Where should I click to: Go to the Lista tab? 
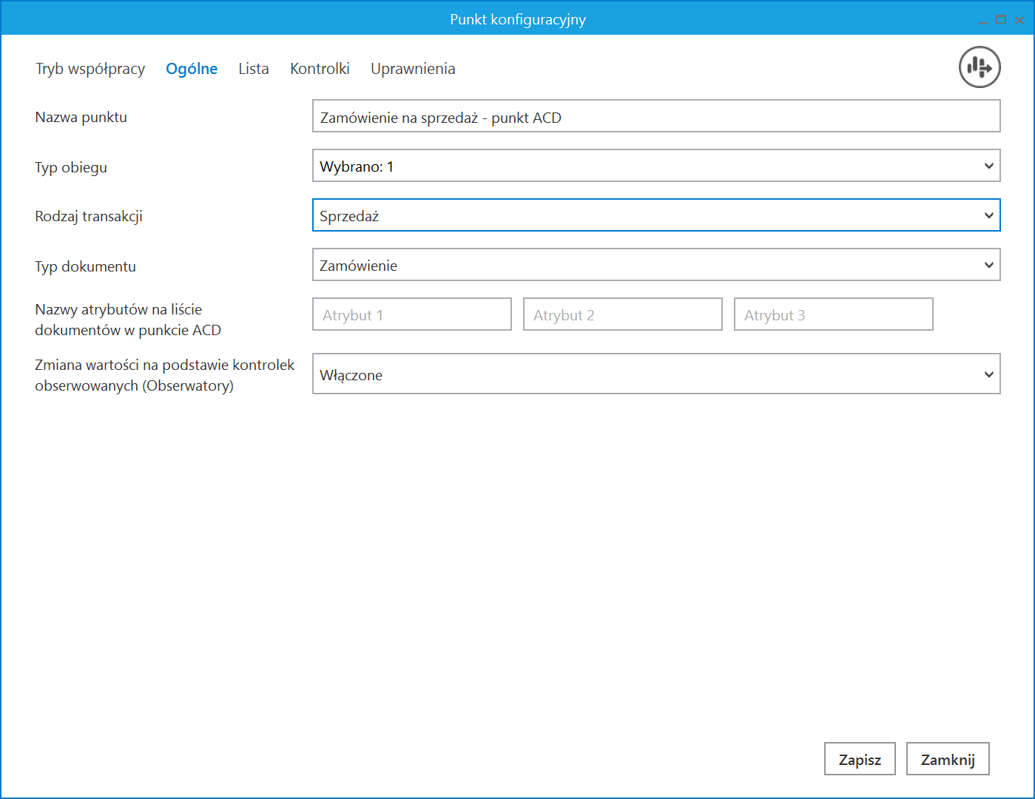click(253, 69)
